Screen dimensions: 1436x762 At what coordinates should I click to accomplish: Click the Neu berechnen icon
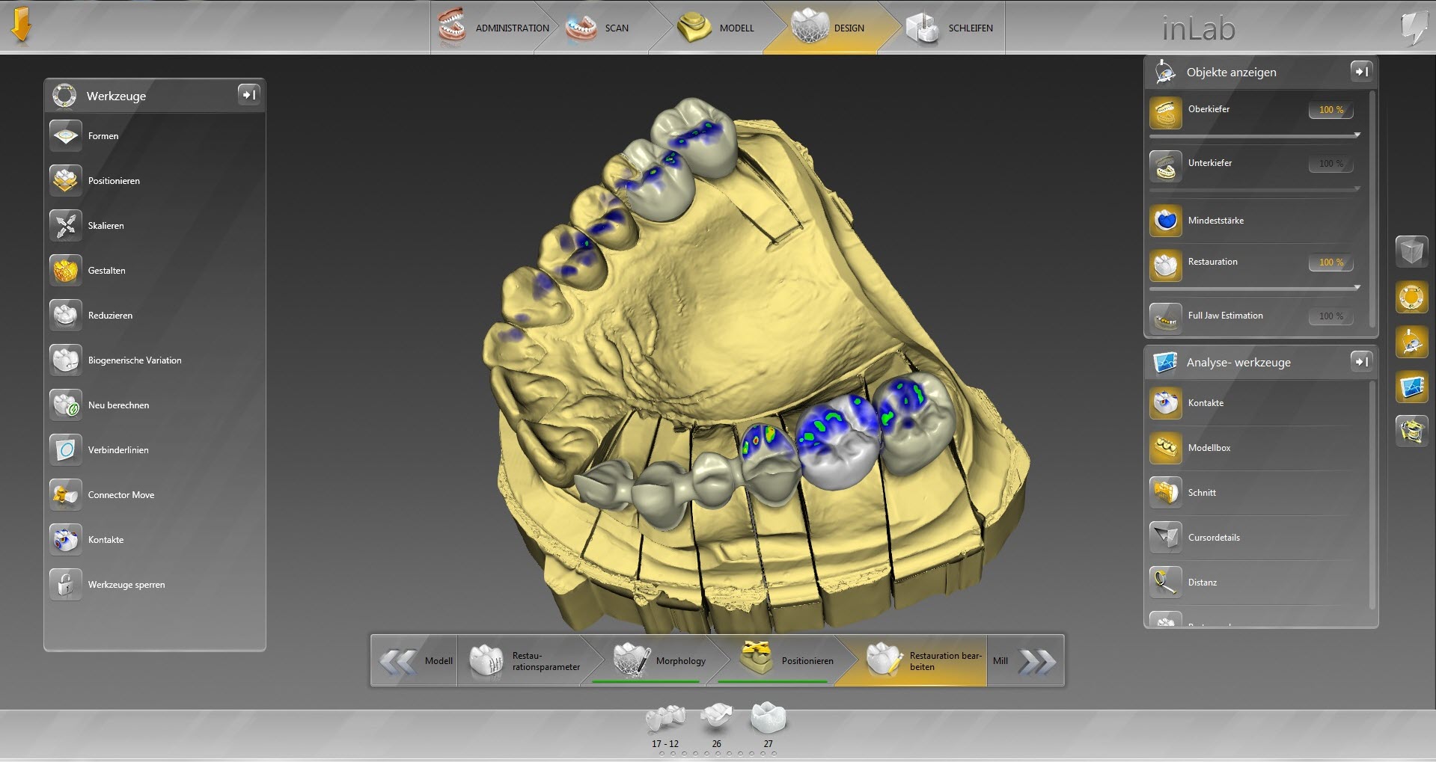coord(66,405)
